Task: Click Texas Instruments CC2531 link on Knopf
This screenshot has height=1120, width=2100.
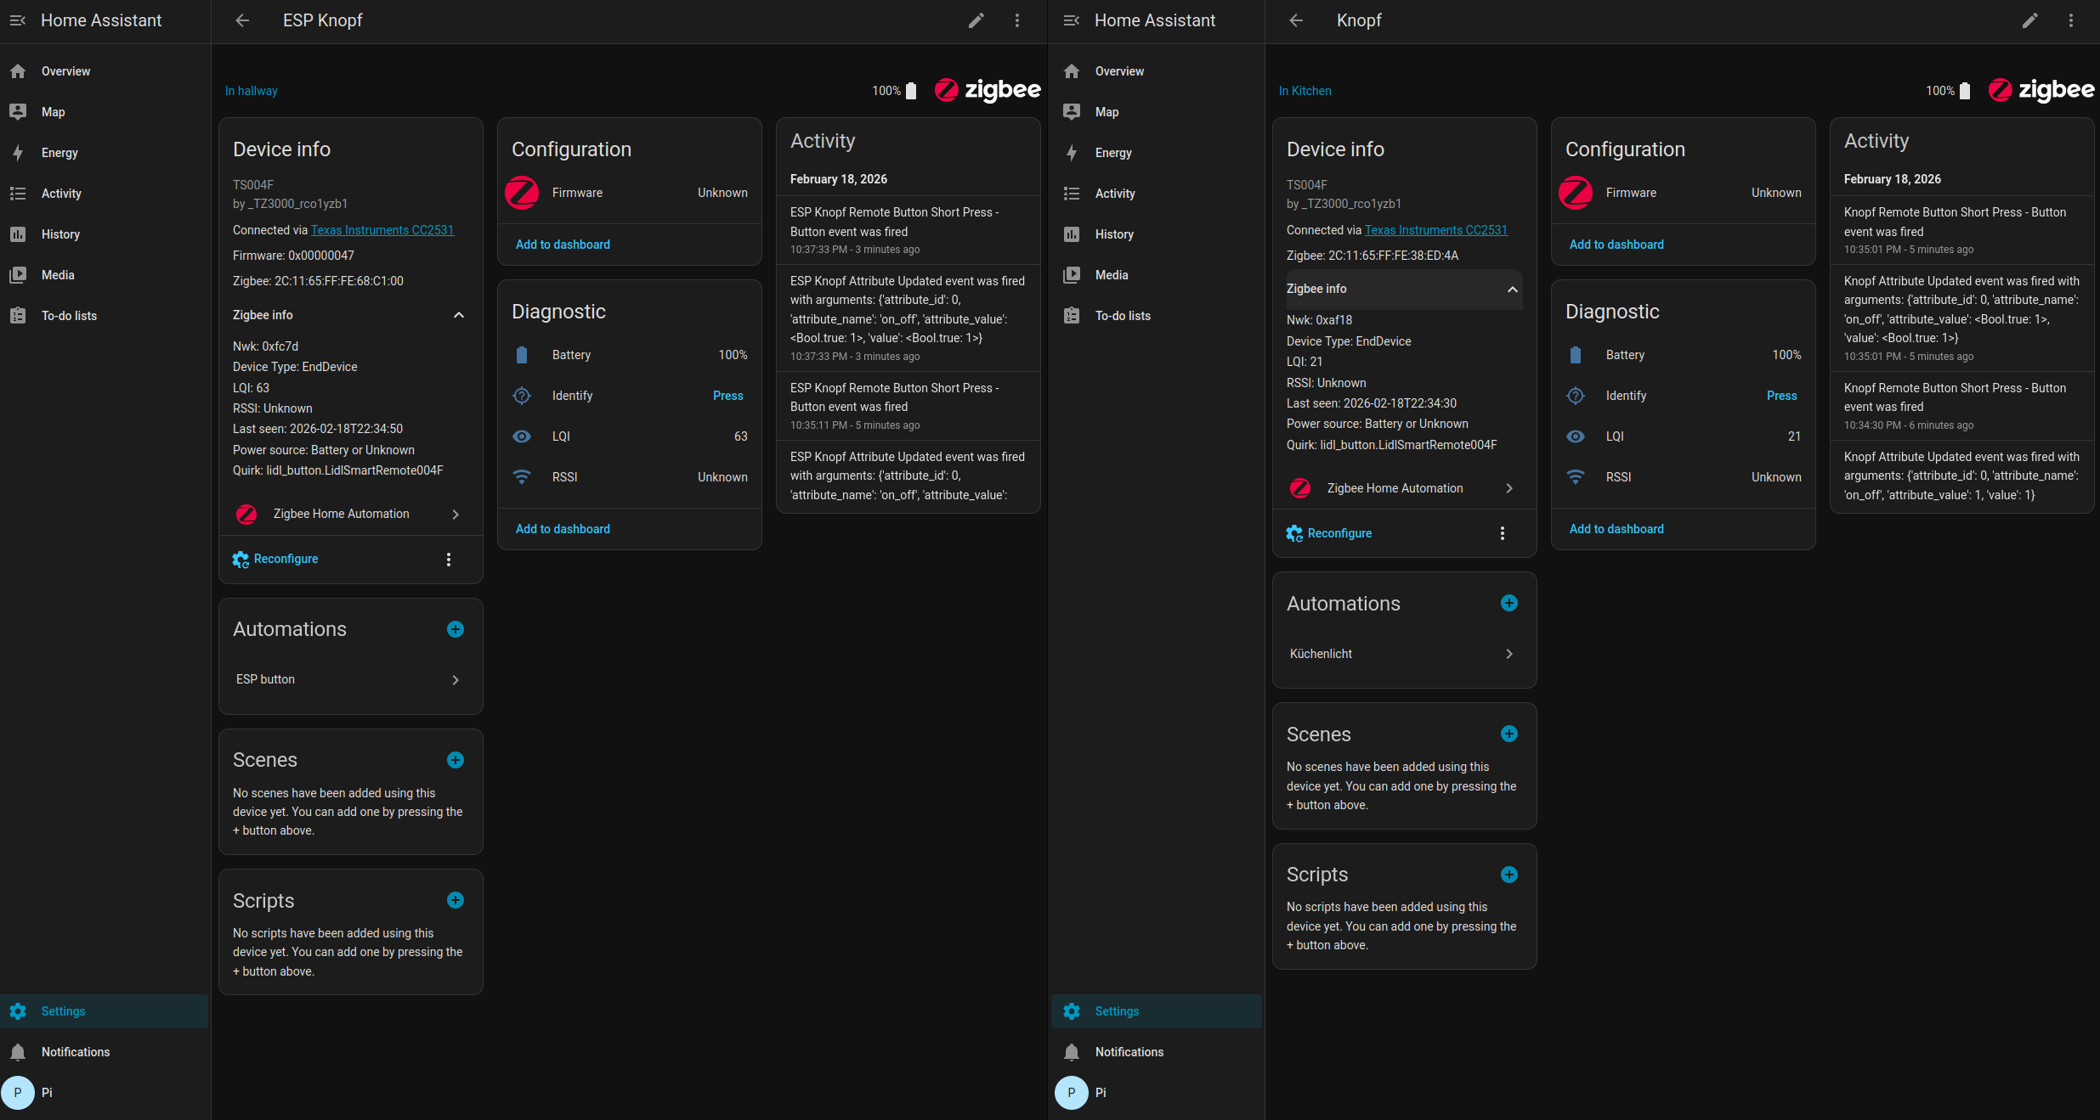Action: (1435, 230)
